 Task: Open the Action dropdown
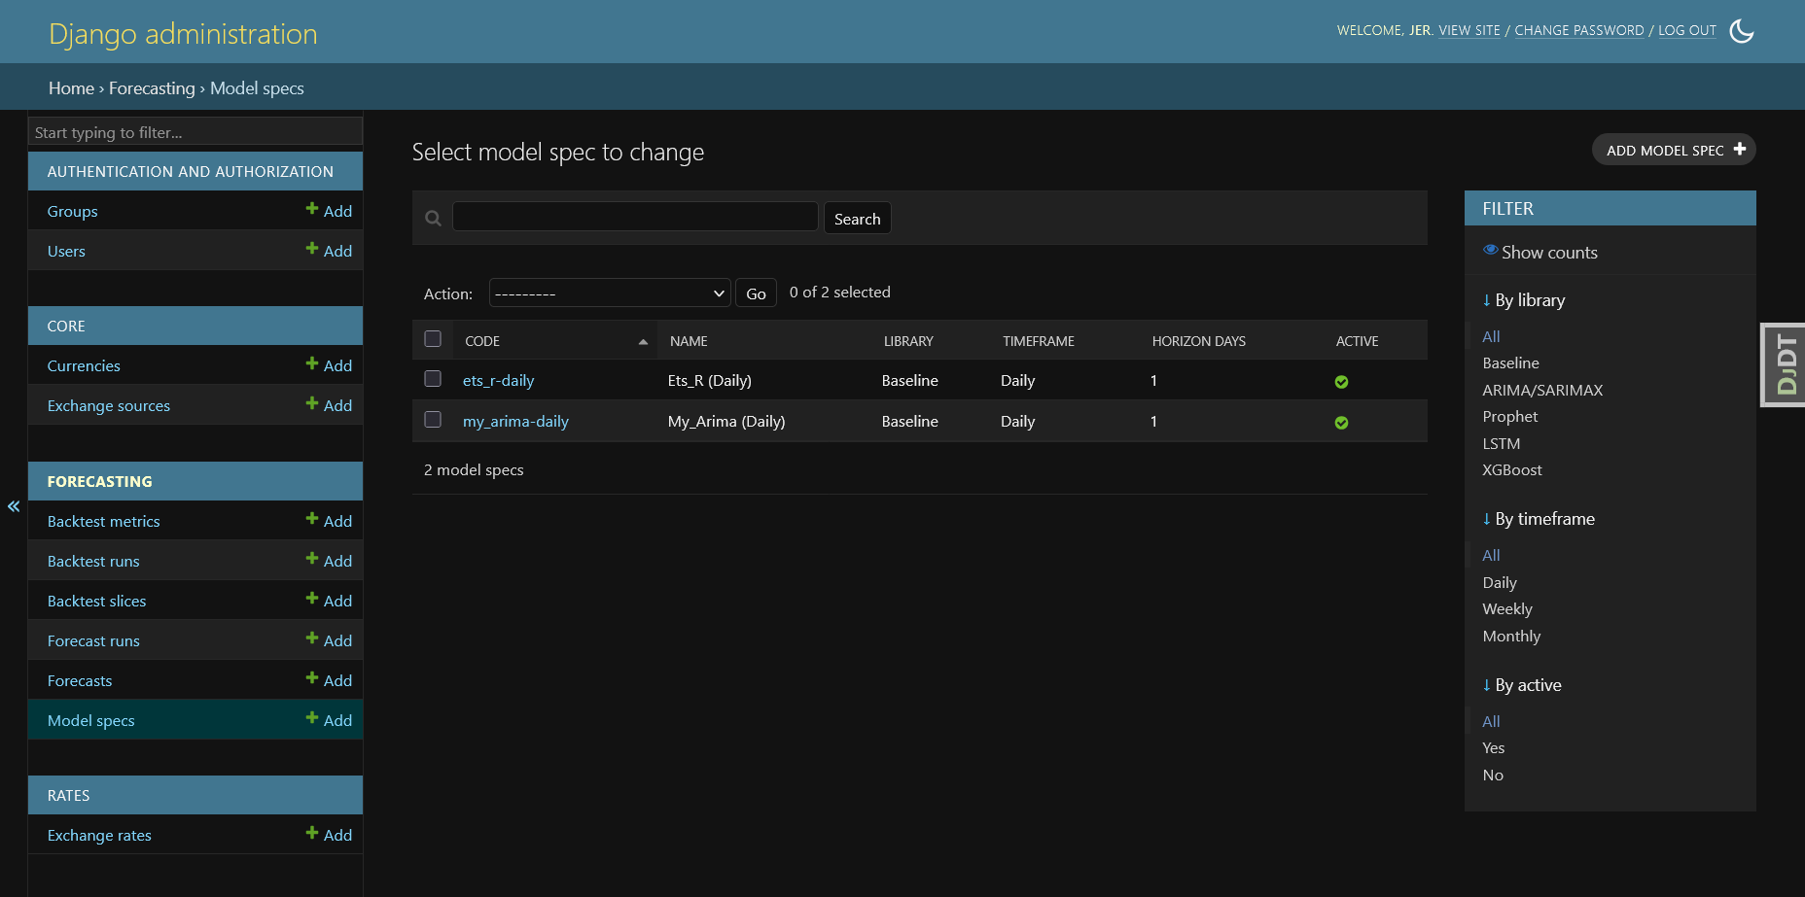[609, 293]
